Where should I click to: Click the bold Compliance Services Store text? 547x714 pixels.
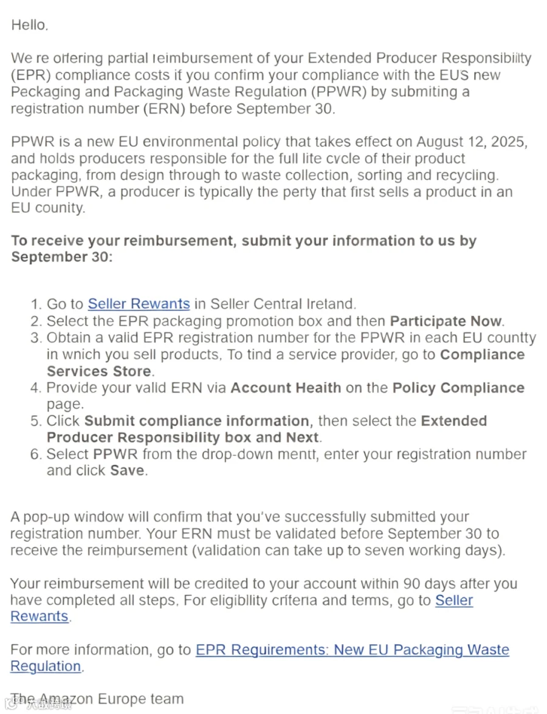(x=286, y=363)
